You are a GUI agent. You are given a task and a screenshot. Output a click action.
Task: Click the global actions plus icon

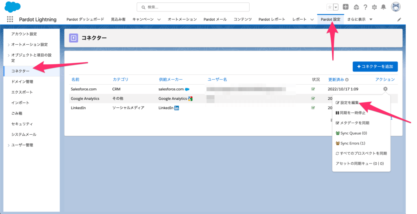coord(345,7)
